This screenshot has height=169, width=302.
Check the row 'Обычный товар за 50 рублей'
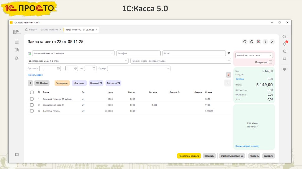point(32,99)
